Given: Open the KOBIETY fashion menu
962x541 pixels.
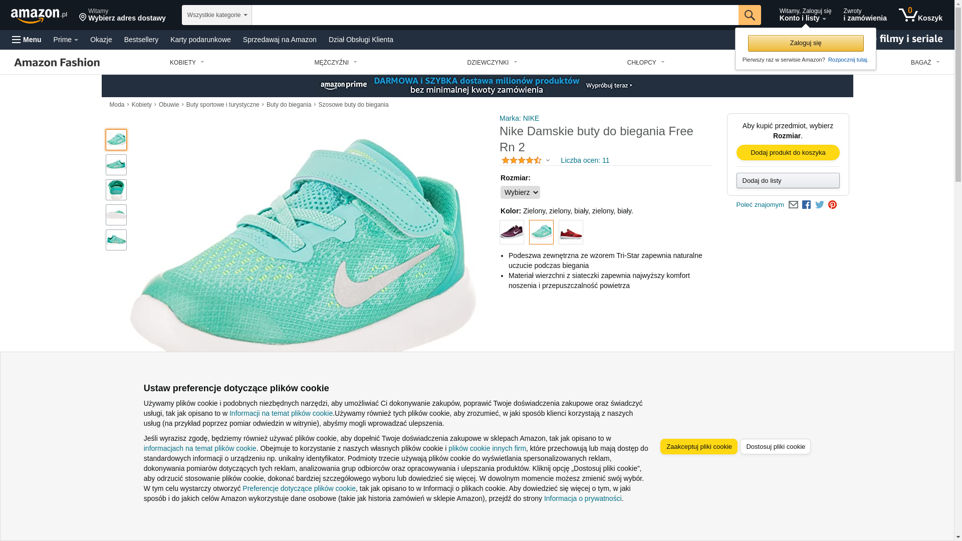Looking at the screenshot, I should click(187, 63).
